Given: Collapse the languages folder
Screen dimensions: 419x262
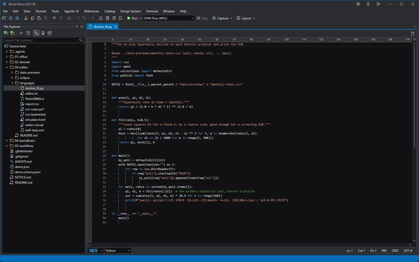Looking at the screenshot, I should click(x=12, y=83).
